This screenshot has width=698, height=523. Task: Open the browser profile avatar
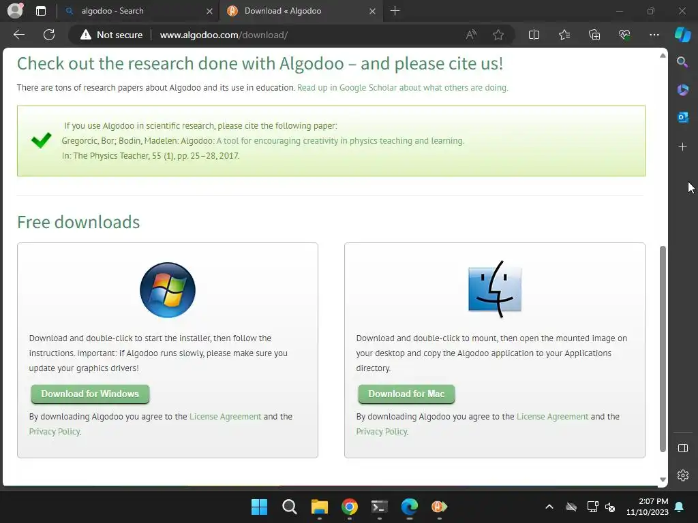15,11
